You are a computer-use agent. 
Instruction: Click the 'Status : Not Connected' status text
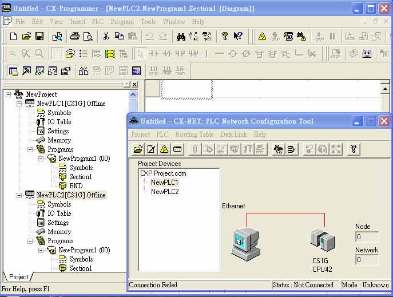tap(303, 285)
